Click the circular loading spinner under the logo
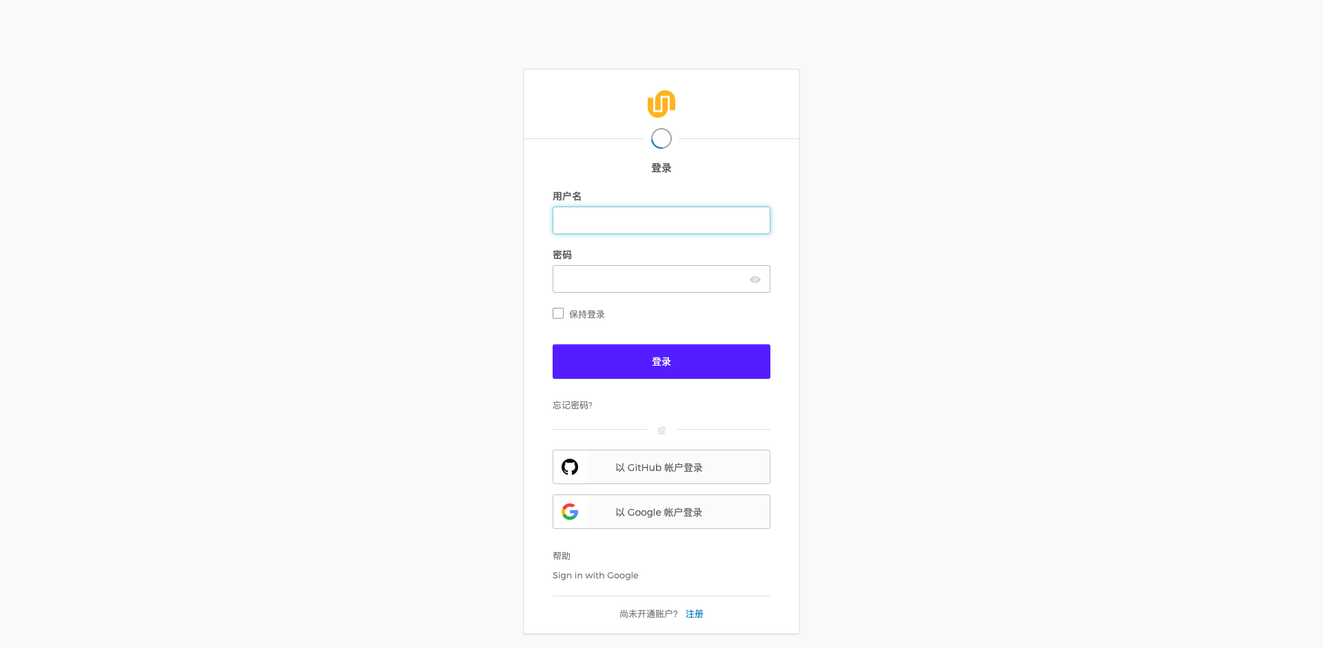Viewport: 1323px width, 648px height. pos(661,138)
